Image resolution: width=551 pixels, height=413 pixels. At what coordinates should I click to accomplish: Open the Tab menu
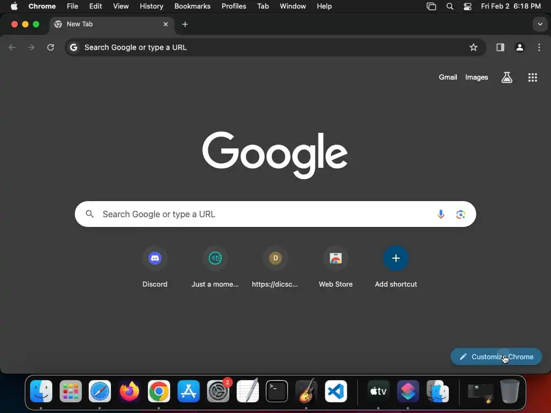pyautogui.click(x=263, y=6)
